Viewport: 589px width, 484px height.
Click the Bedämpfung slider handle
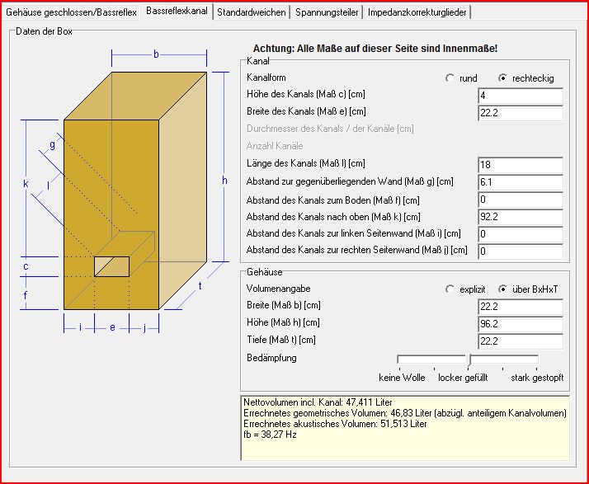click(469, 359)
